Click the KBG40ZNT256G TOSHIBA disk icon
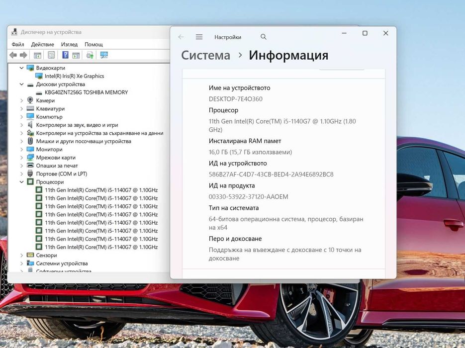Screen dimensions: 465x348 point(39,92)
